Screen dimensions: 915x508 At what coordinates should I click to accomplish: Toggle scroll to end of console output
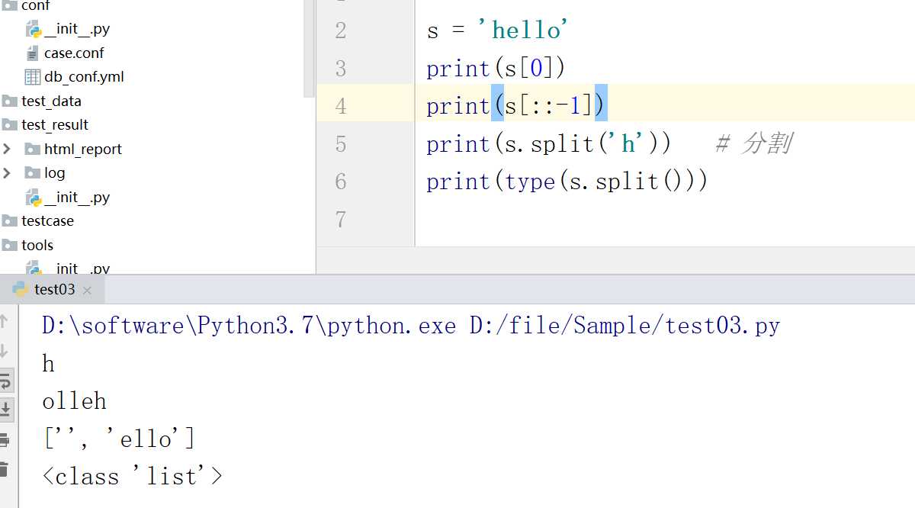(x=5, y=410)
